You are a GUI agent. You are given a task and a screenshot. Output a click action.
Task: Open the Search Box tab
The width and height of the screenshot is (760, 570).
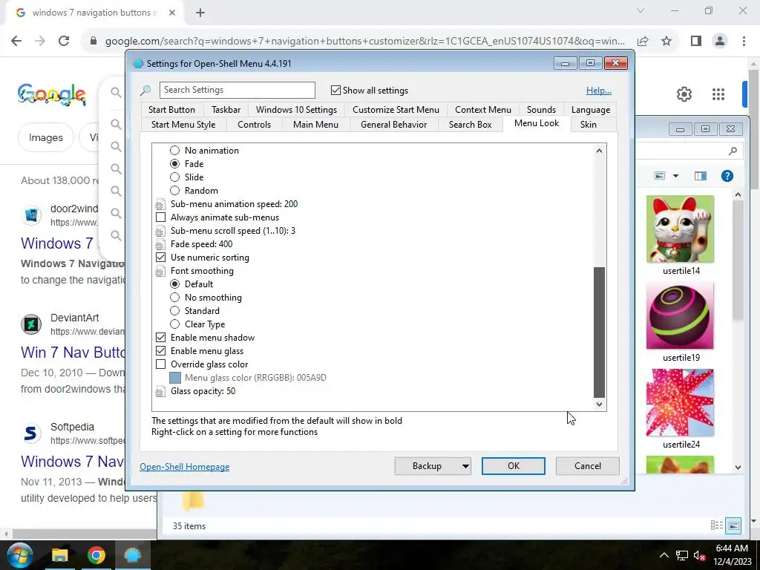click(x=470, y=125)
